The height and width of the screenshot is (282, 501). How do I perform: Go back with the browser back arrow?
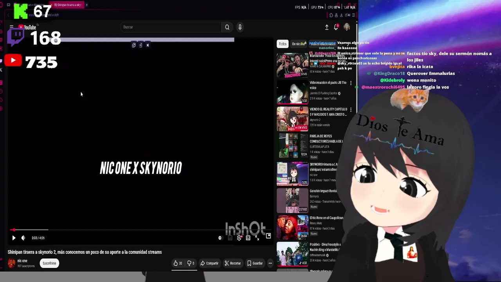click(x=8, y=15)
